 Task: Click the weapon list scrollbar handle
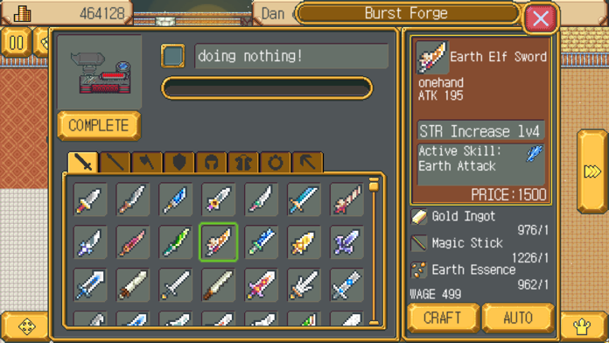(x=374, y=185)
